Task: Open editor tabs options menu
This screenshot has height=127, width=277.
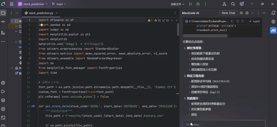Action: (175, 13)
